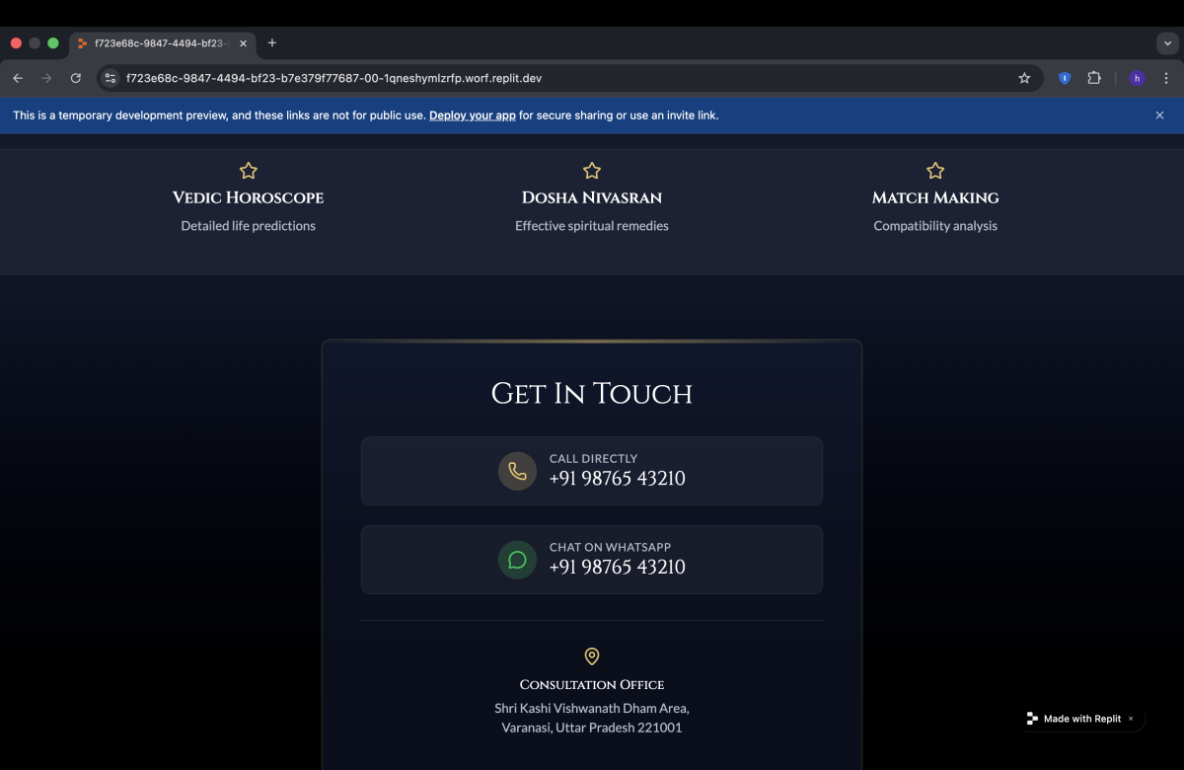Screen dimensions: 1184x770
Task: Open the Chrome three-dot menu
Action: click(1166, 78)
